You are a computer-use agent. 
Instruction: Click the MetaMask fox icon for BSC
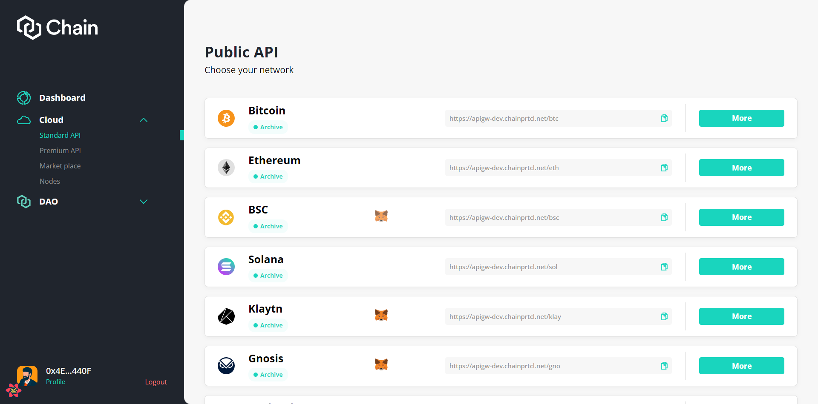381,216
